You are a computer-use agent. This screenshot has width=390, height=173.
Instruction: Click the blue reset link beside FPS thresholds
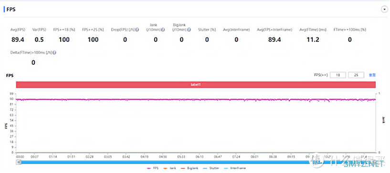coord(372,75)
